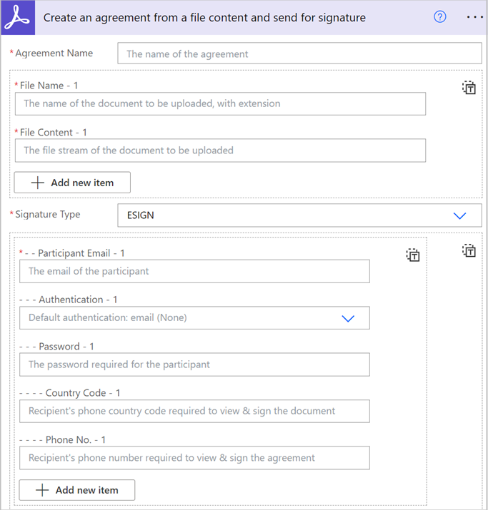Focus the Country Code - 1 field

(x=194, y=411)
